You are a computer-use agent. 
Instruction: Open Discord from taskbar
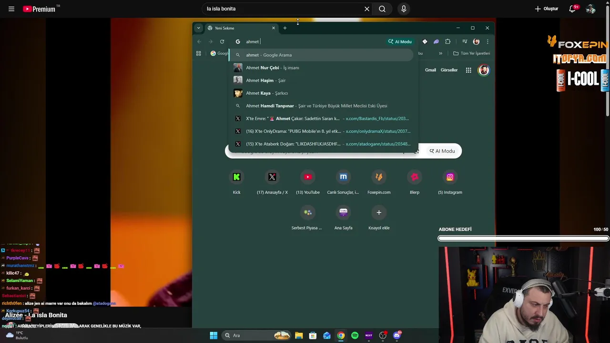(x=397, y=335)
